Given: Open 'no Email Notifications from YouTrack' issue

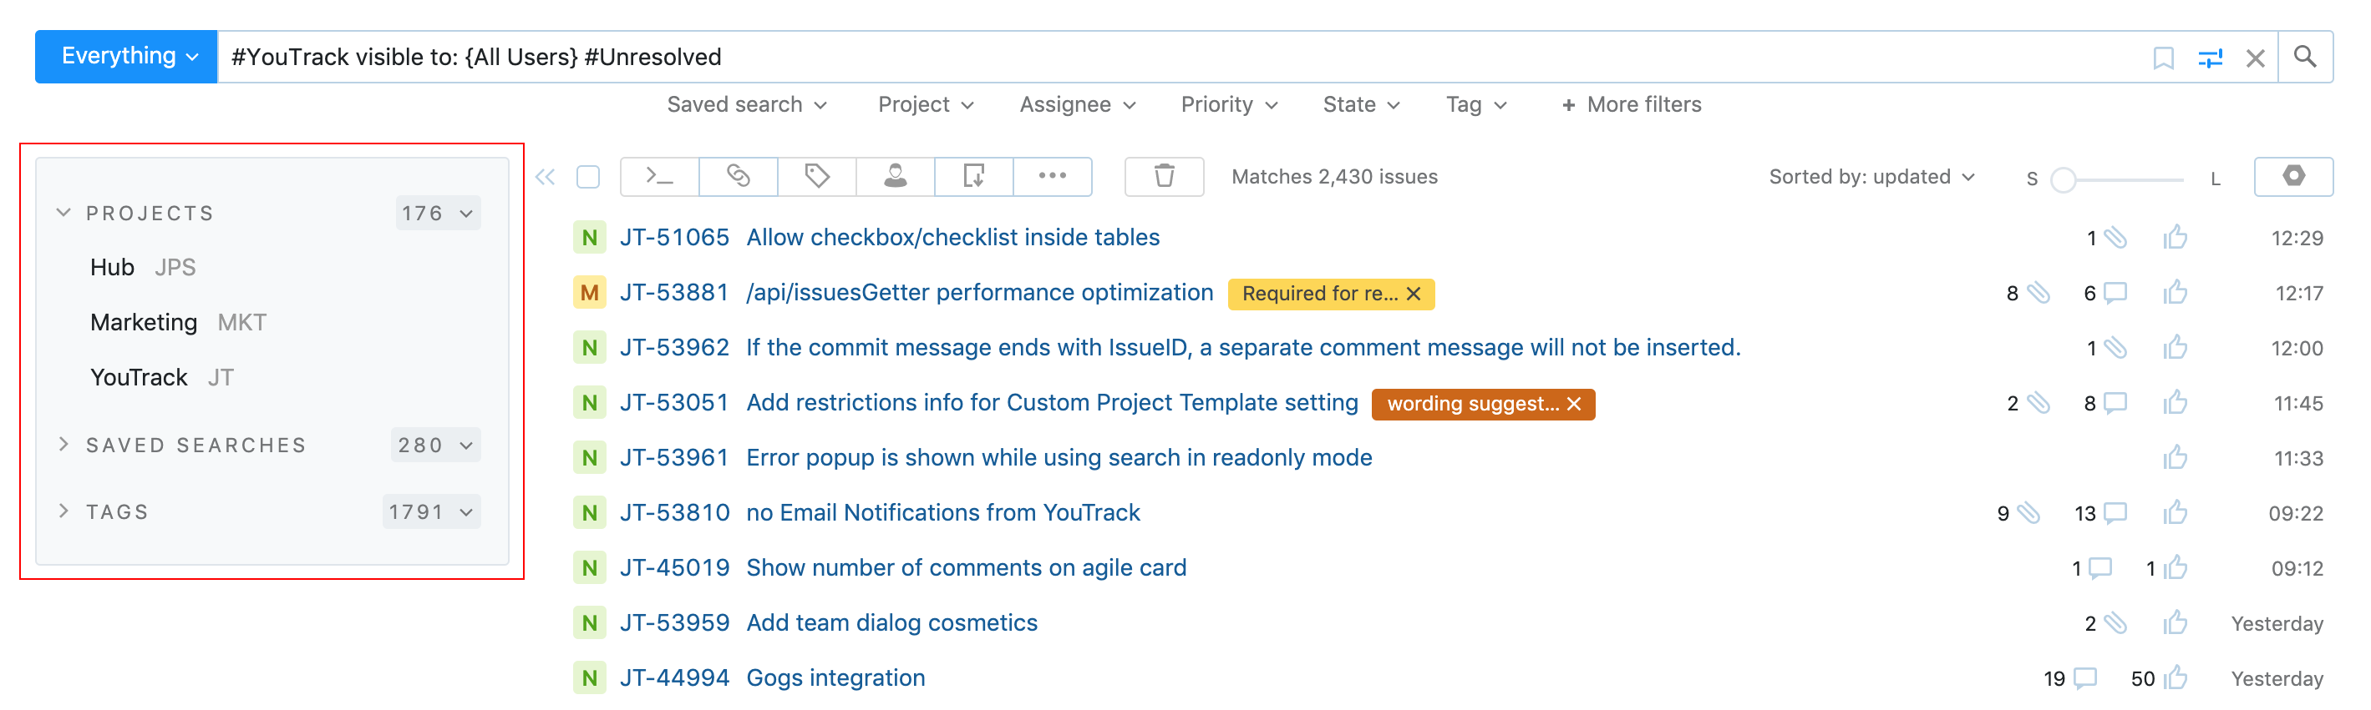Looking at the screenshot, I should point(942,513).
